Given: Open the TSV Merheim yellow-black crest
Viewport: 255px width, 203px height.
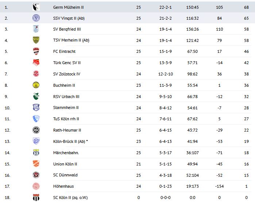Looking at the screenshot, I should (x=36, y=40).
